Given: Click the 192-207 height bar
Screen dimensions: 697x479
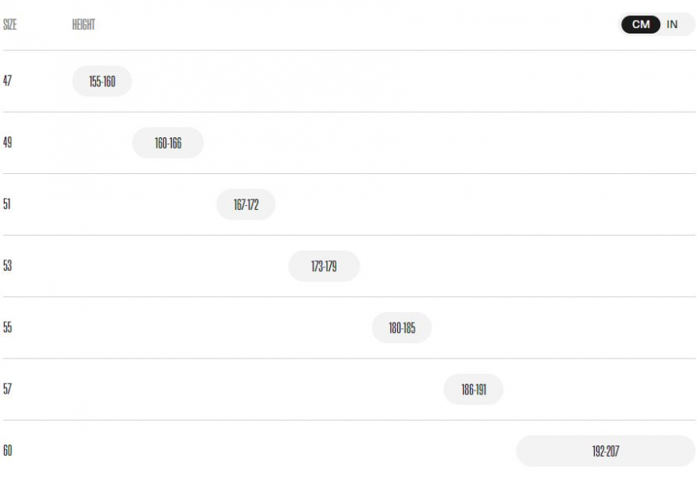Looking at the screenshot, I should pos(605,452).
